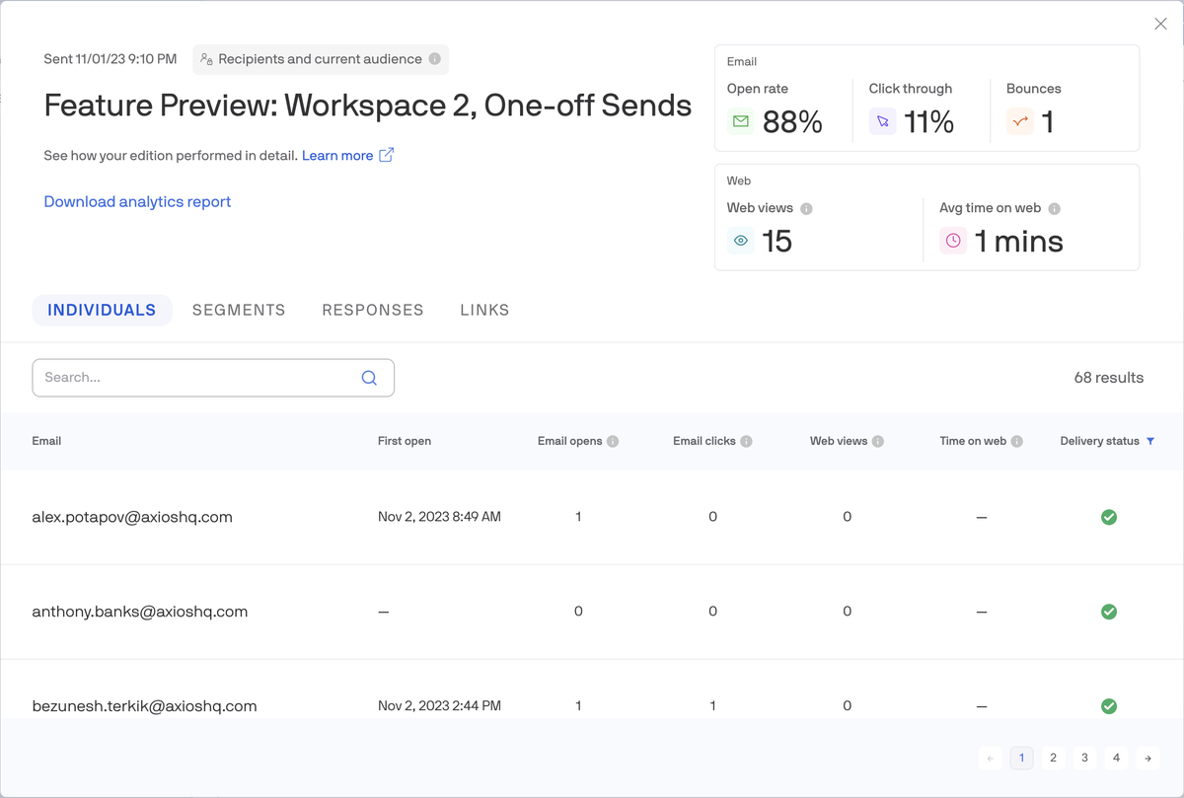Open the Delivery status filter dropdown
The height and width of the screenshot is (798, 1184).
(x=1150, y=442)
